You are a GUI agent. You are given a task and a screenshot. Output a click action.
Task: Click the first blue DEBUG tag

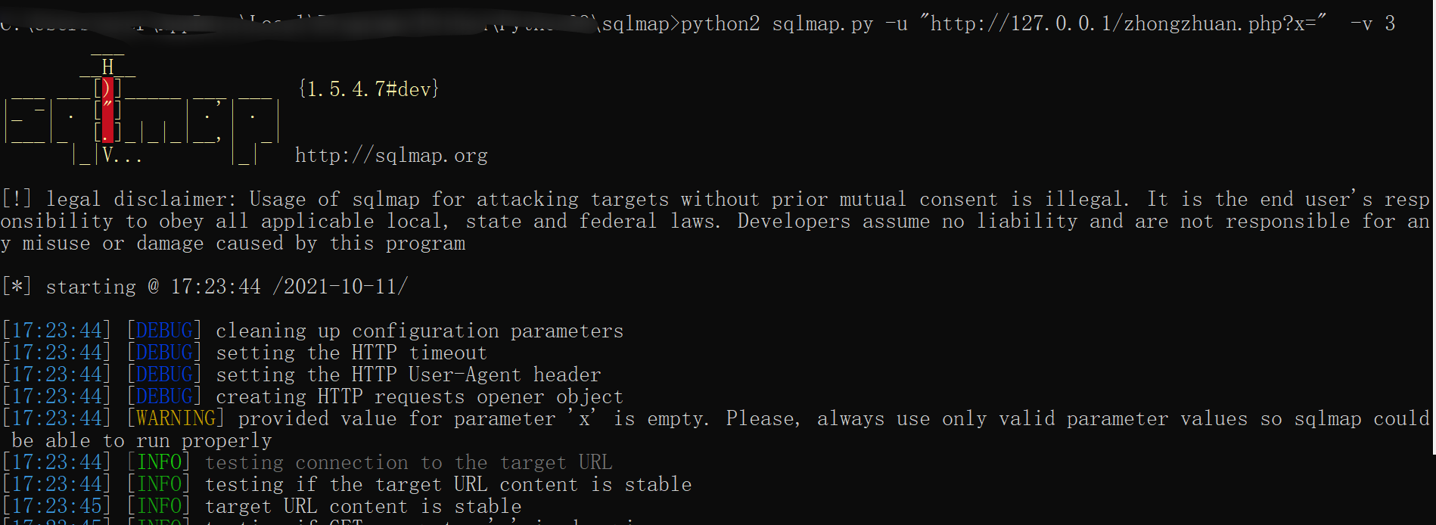pos(164,331)
